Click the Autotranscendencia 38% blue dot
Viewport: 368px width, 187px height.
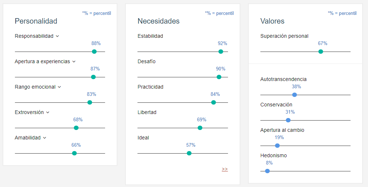click(295, 95)
